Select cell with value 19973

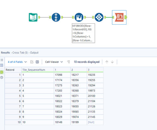(95, 91)
